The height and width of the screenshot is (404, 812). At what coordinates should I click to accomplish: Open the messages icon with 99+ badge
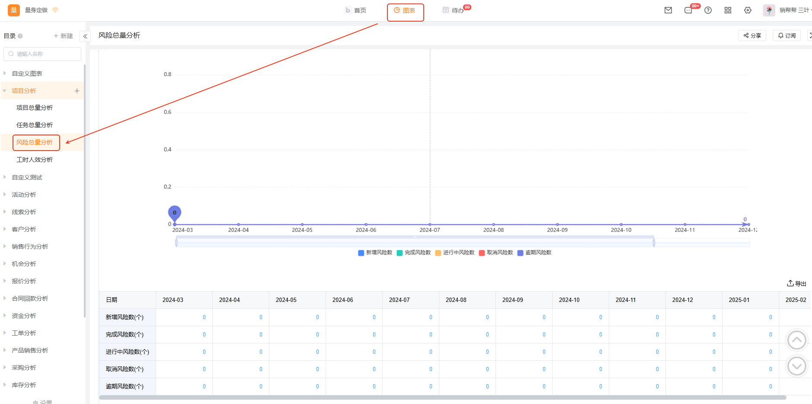[x=688, y=10]
